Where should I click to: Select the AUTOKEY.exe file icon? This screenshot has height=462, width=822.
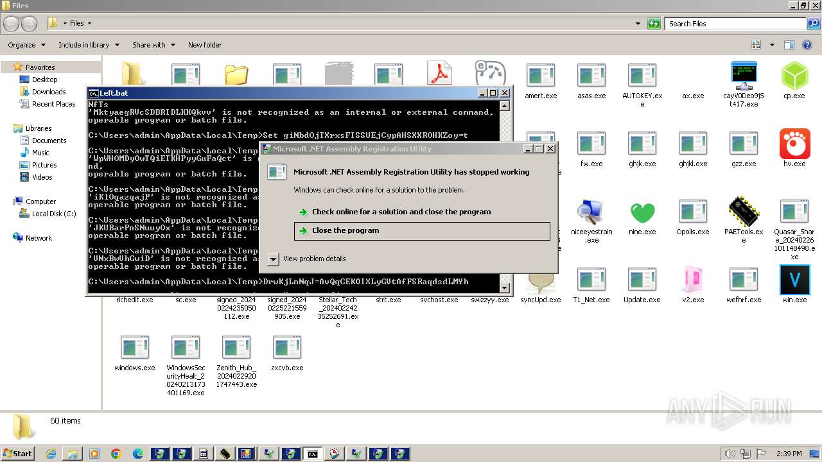point(642,76)
